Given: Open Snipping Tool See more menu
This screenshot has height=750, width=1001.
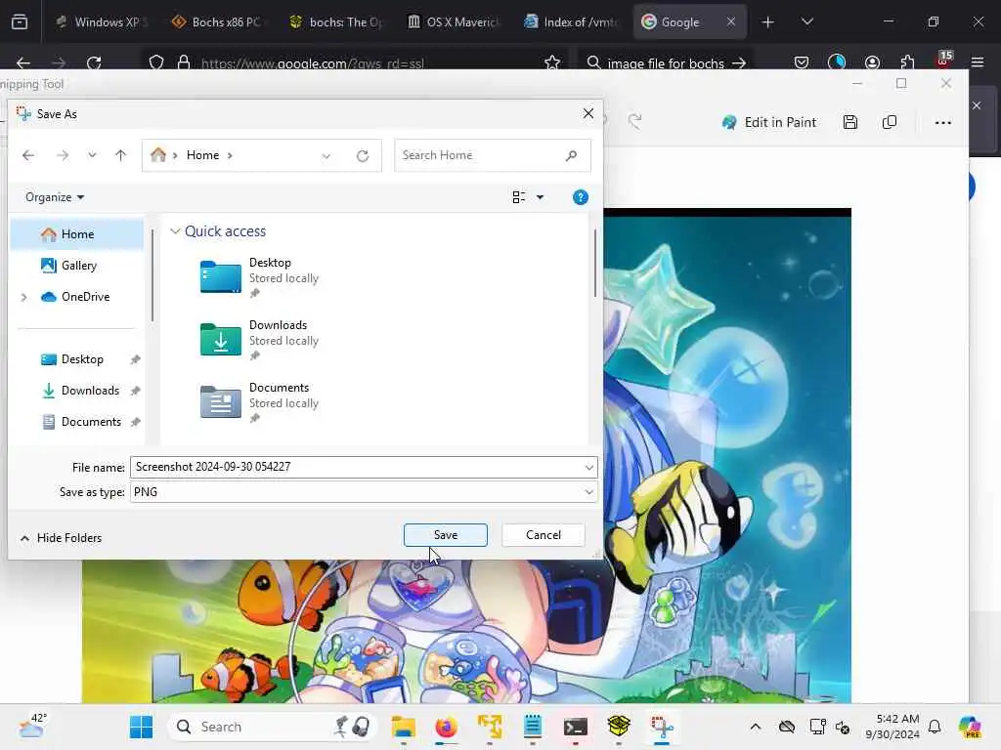Looking at the screenshot, I should coord(943,122).
